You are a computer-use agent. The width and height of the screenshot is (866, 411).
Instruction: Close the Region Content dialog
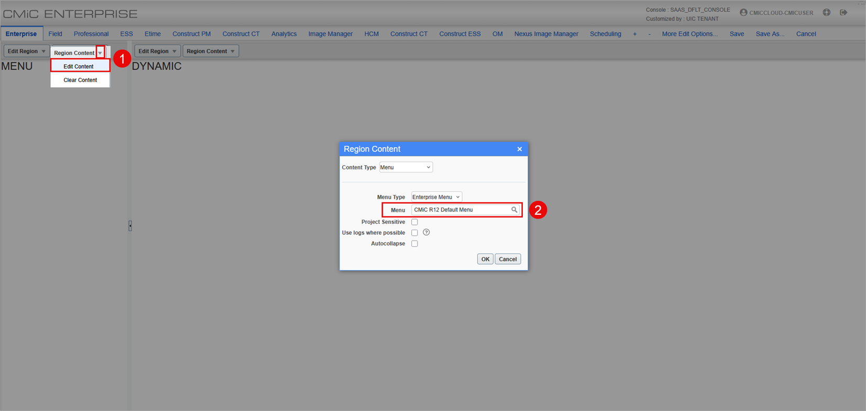click(x=520, y=149)
